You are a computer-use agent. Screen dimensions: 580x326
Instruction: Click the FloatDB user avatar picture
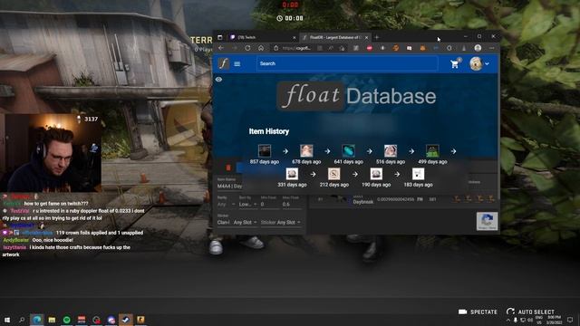(476, 63)
